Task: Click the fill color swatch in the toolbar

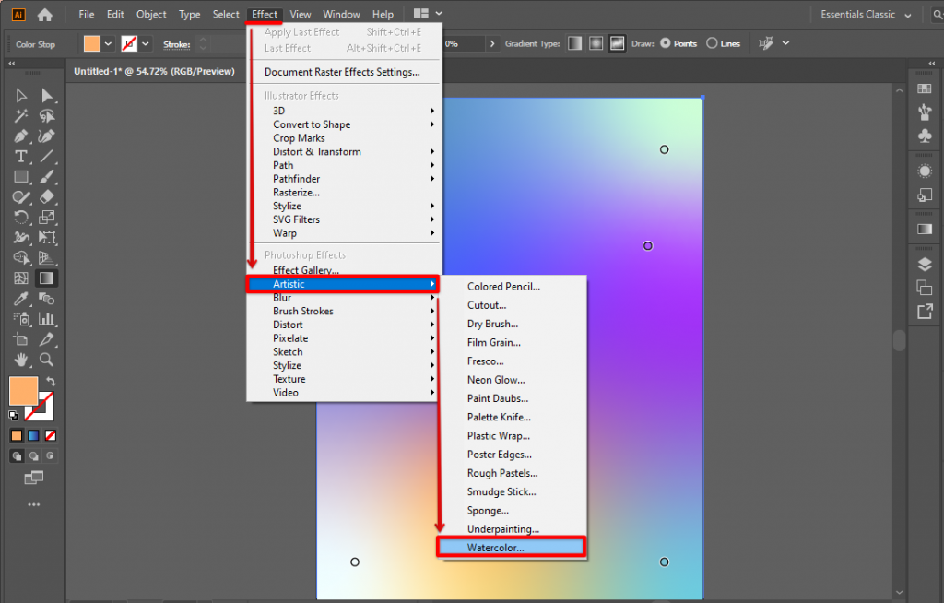Action: pyautogui.click(x=22, y=391)
